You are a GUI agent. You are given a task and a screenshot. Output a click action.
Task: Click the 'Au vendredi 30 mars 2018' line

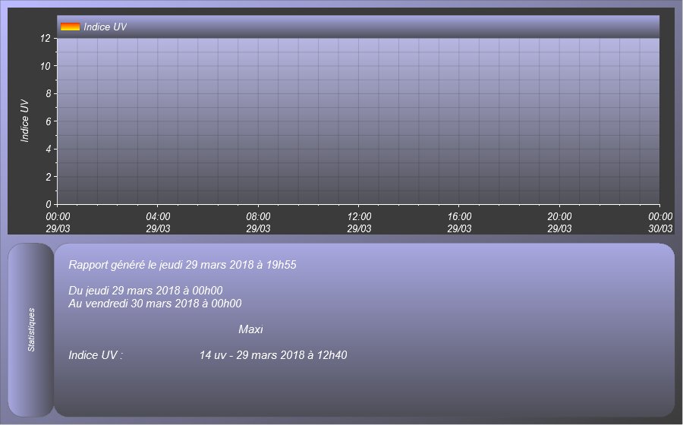(x=155, y=304)
